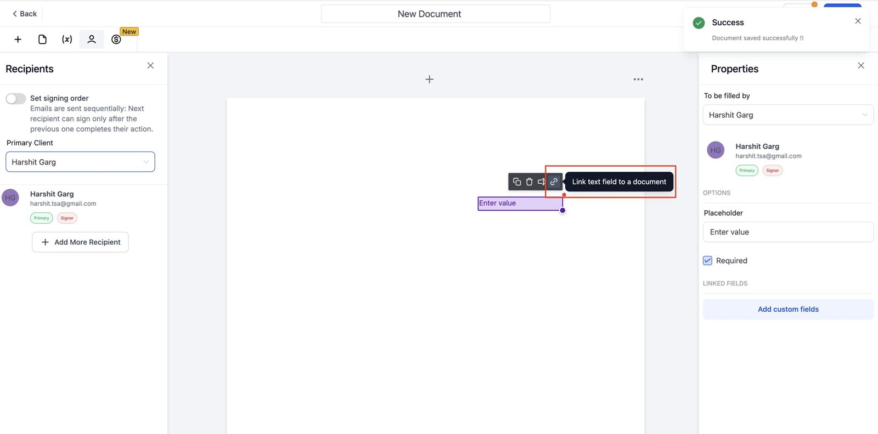Open the To be filled by dropdown
The height and width of the screenshot is (434, 878).
click(788, 115)
